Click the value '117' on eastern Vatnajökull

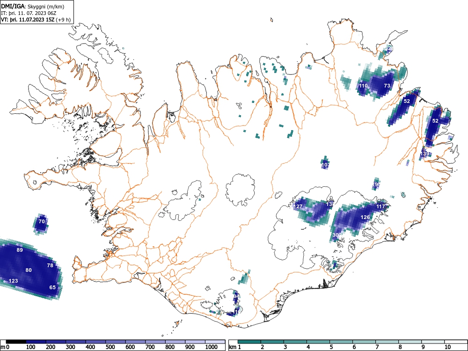click(x=380, y=206)
